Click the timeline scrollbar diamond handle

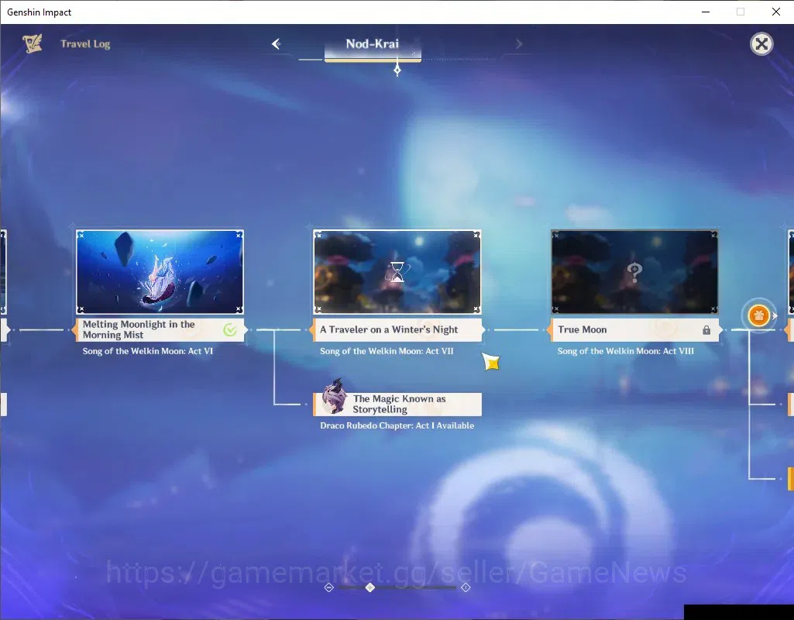370,587
